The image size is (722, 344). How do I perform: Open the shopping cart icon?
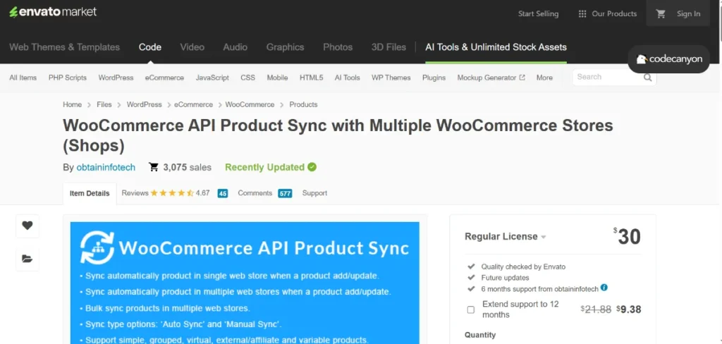661,14
